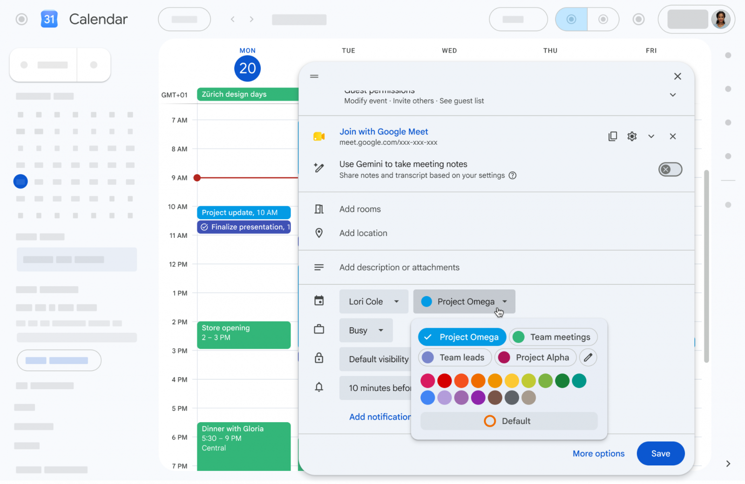Screen dimensions: 745x484
Task: Open the Lori Cole calendar dropdown
Action: [374, 302]
